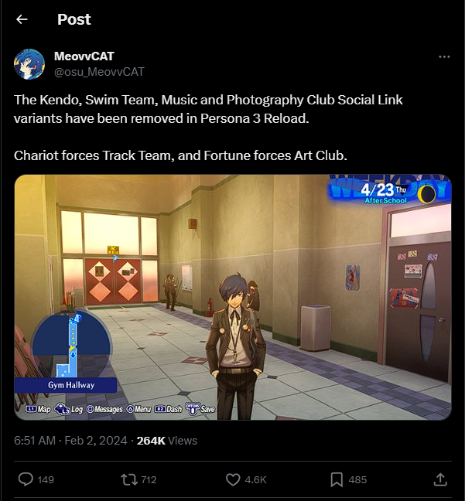Go back using the arrow icon
This screenshot has height=501, width=465.
pyautogui.click(x=22, y=19)
